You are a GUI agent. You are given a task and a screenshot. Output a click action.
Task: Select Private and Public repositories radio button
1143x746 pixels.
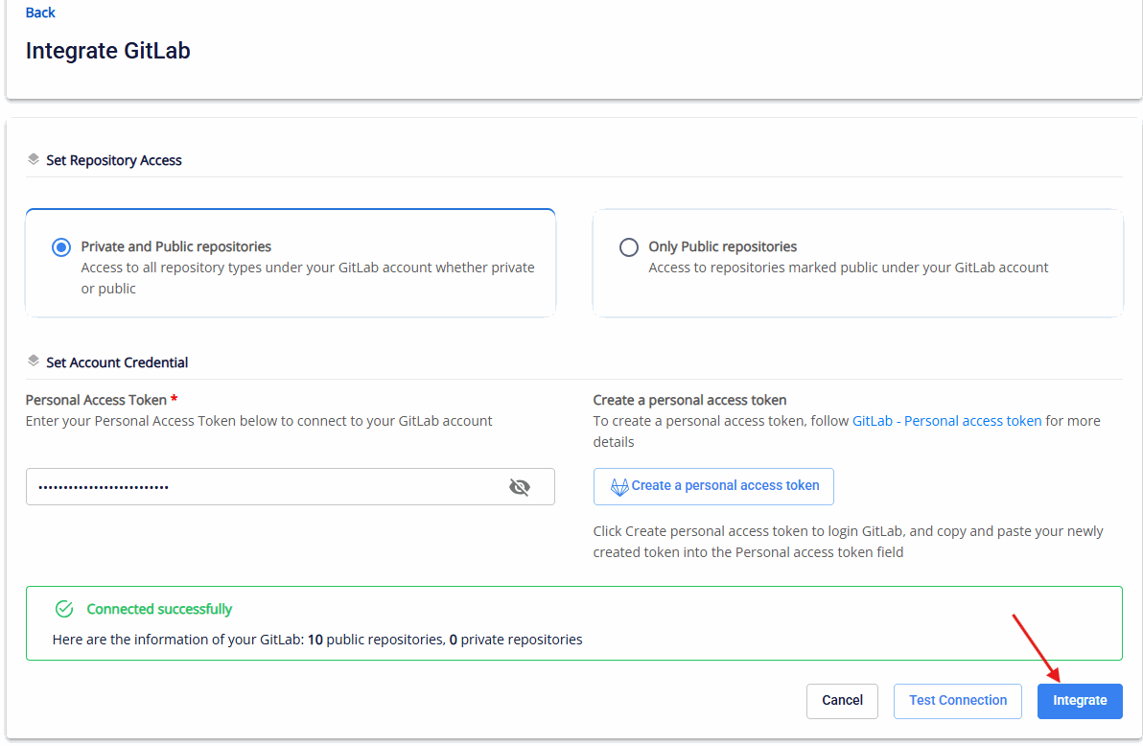tap(61, 247)
